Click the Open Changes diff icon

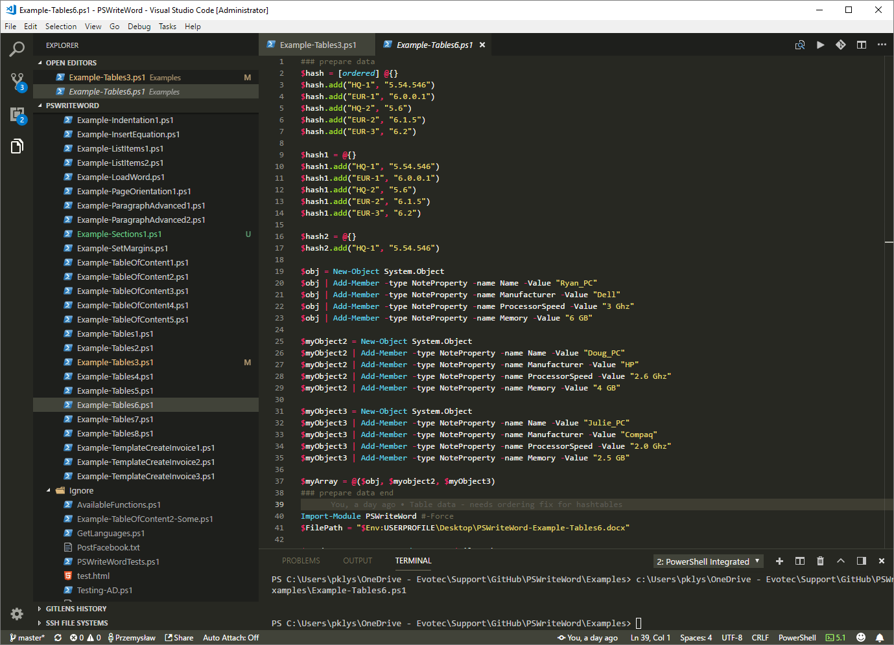800,45
